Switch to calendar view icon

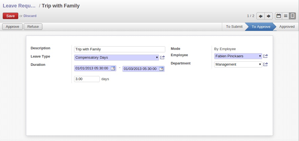[x=279, y=16]
